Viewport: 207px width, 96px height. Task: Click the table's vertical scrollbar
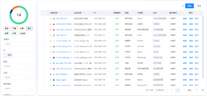coord(203,47)
